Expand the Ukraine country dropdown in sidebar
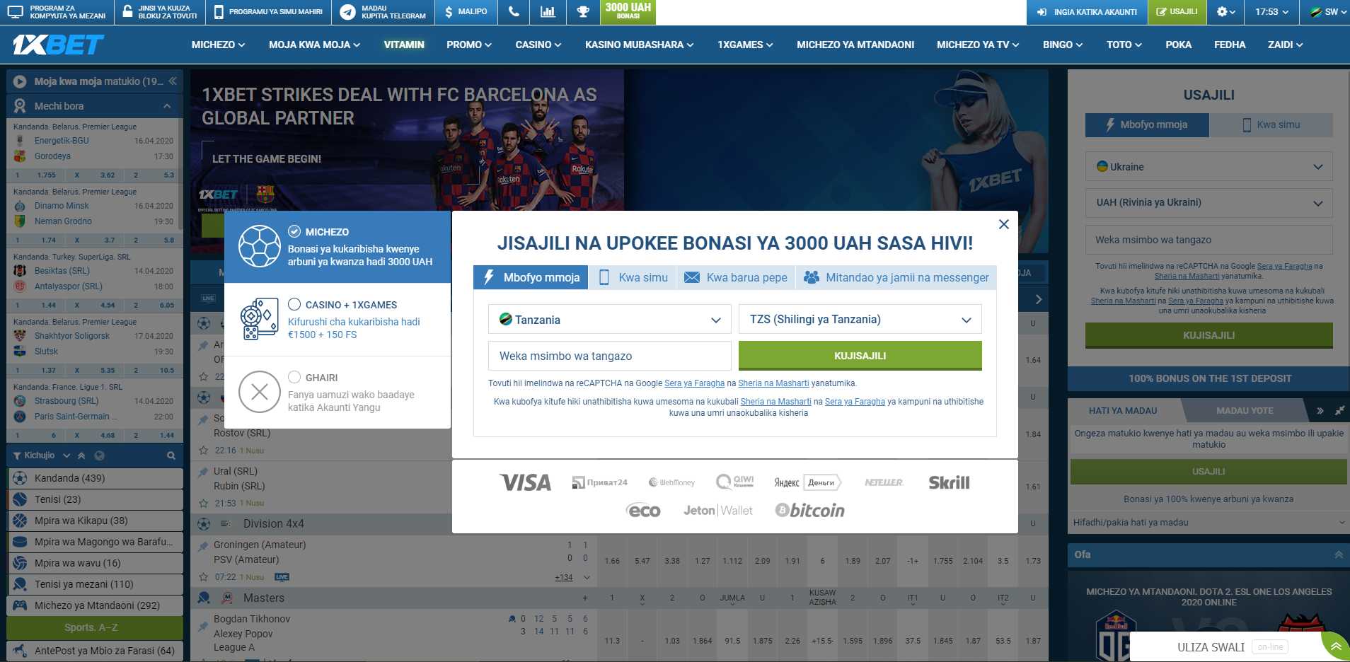 click(x=1208, y=167)
